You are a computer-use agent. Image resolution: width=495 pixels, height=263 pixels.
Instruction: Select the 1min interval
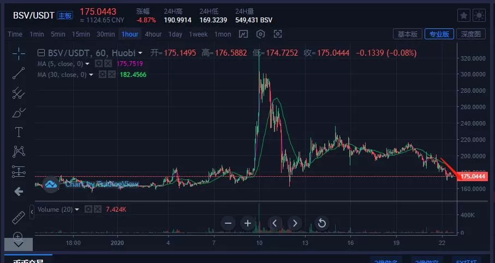pyautogui.click(x=37, y=34)
